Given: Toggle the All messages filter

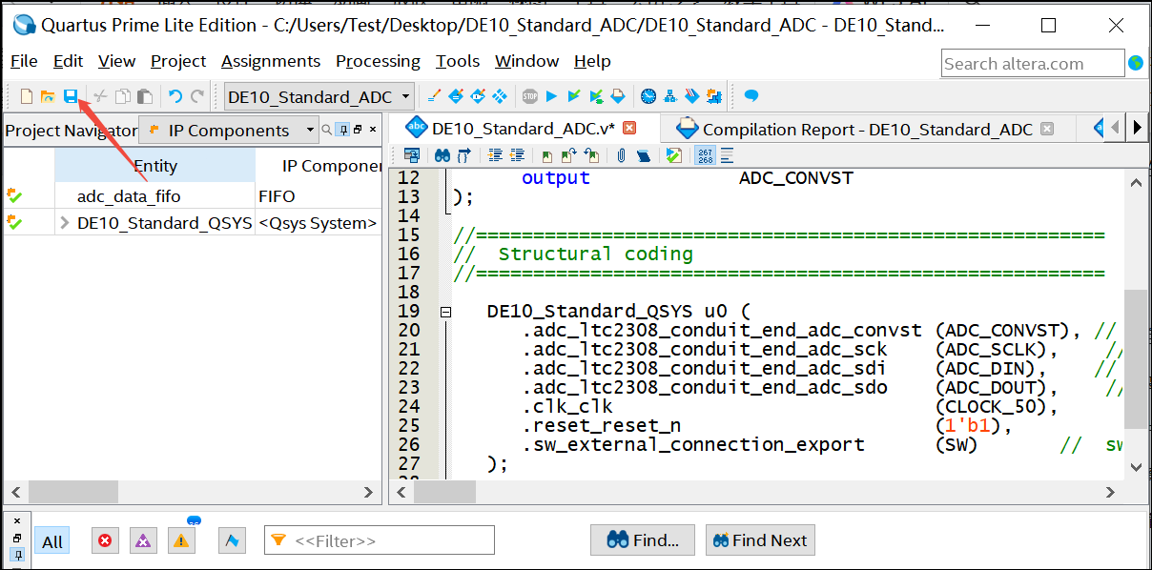Looking at the screenshot, I should [x=52, y=541].
